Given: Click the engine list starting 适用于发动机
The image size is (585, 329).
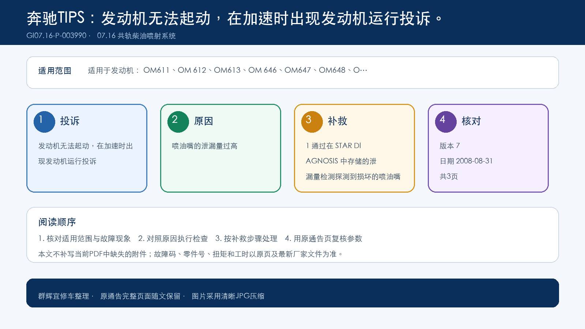Looking at the screenshot, I should (x=227, y=70).
